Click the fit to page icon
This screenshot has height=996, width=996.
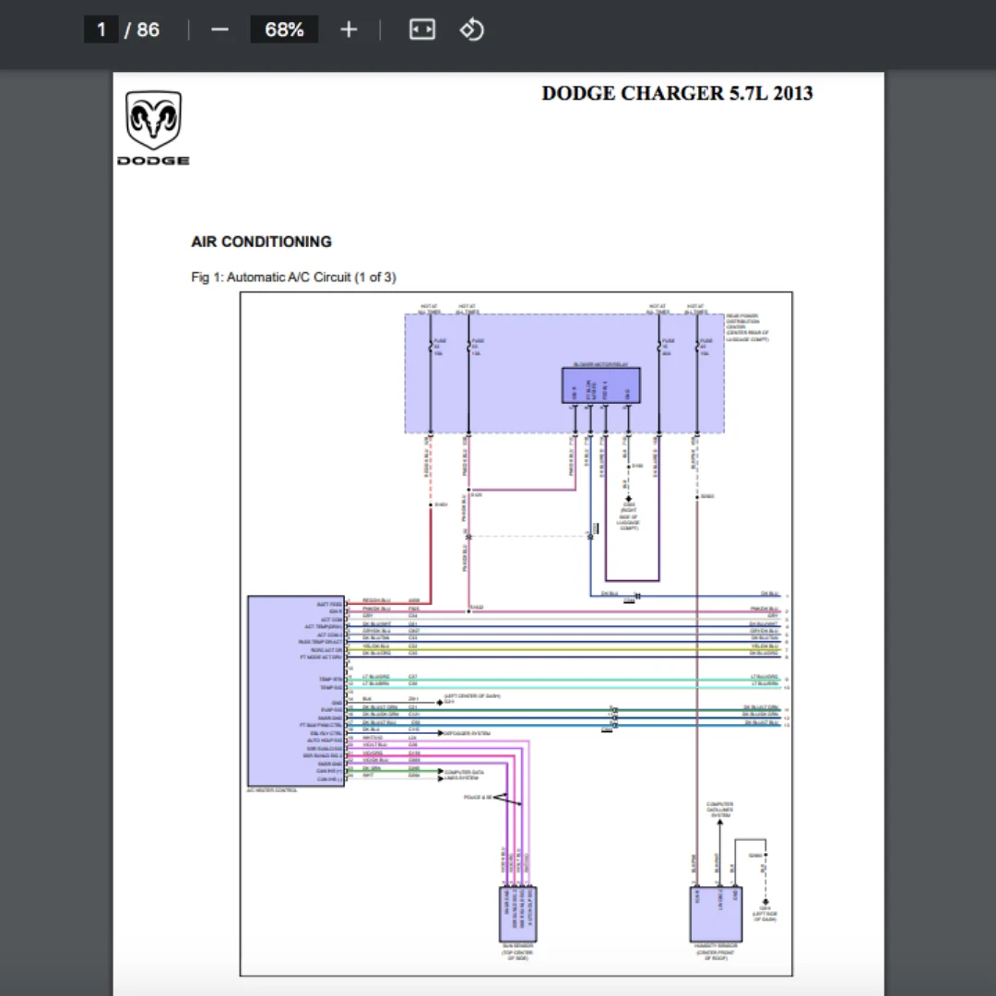tap(421, 30)
